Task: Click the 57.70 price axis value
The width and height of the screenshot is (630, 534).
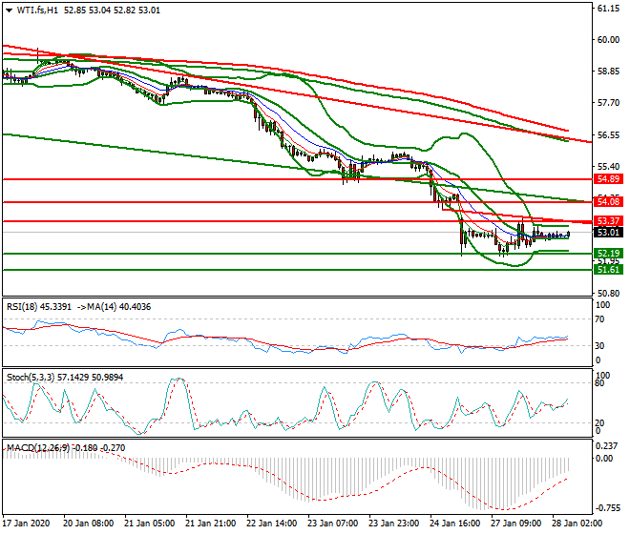Action: (608, 103)
